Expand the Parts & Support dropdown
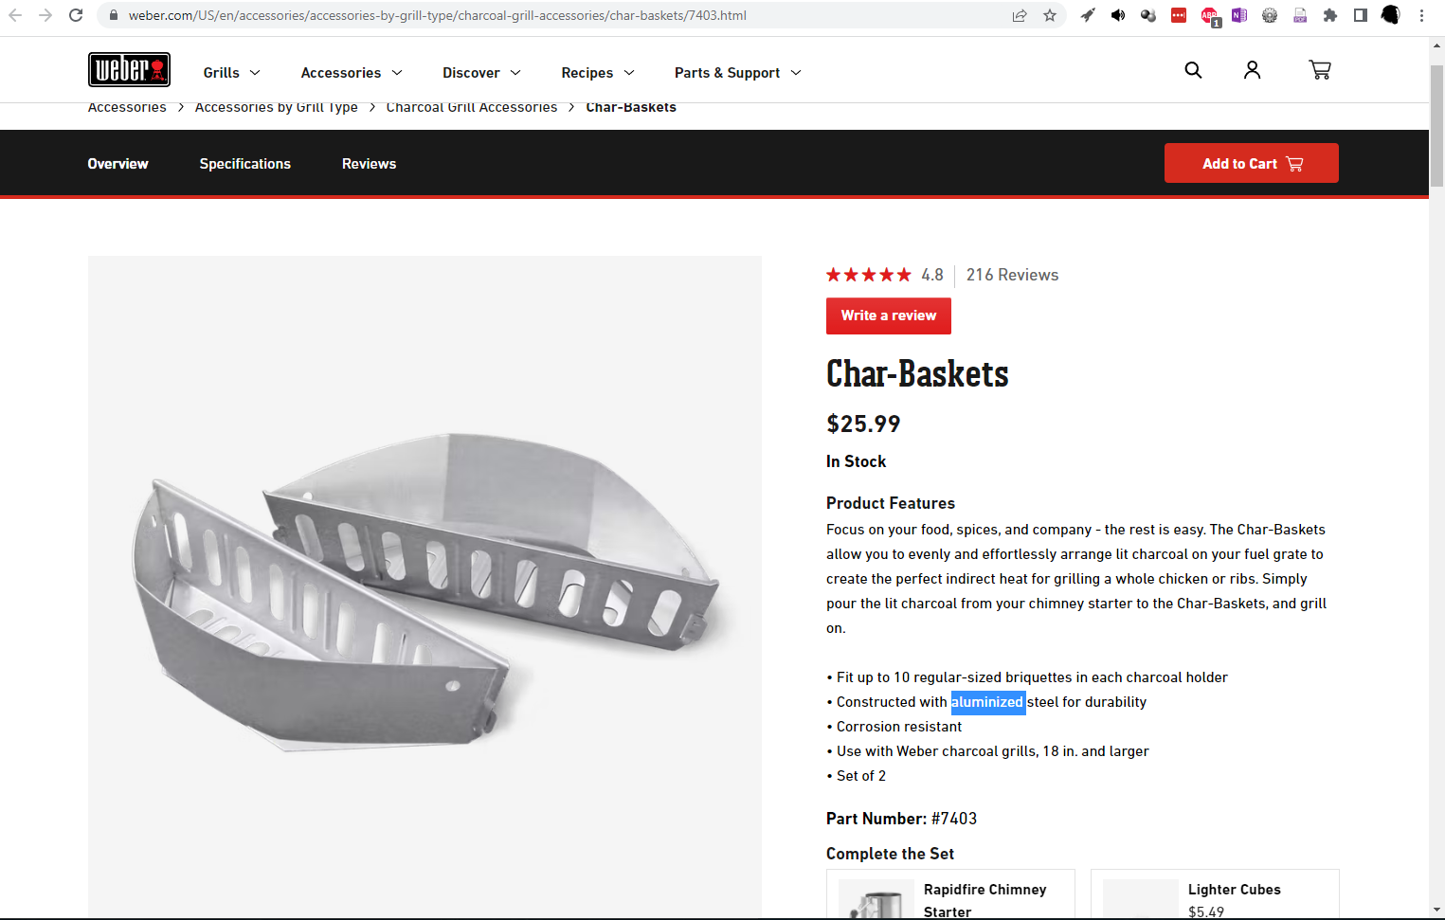 pos(737,73)
